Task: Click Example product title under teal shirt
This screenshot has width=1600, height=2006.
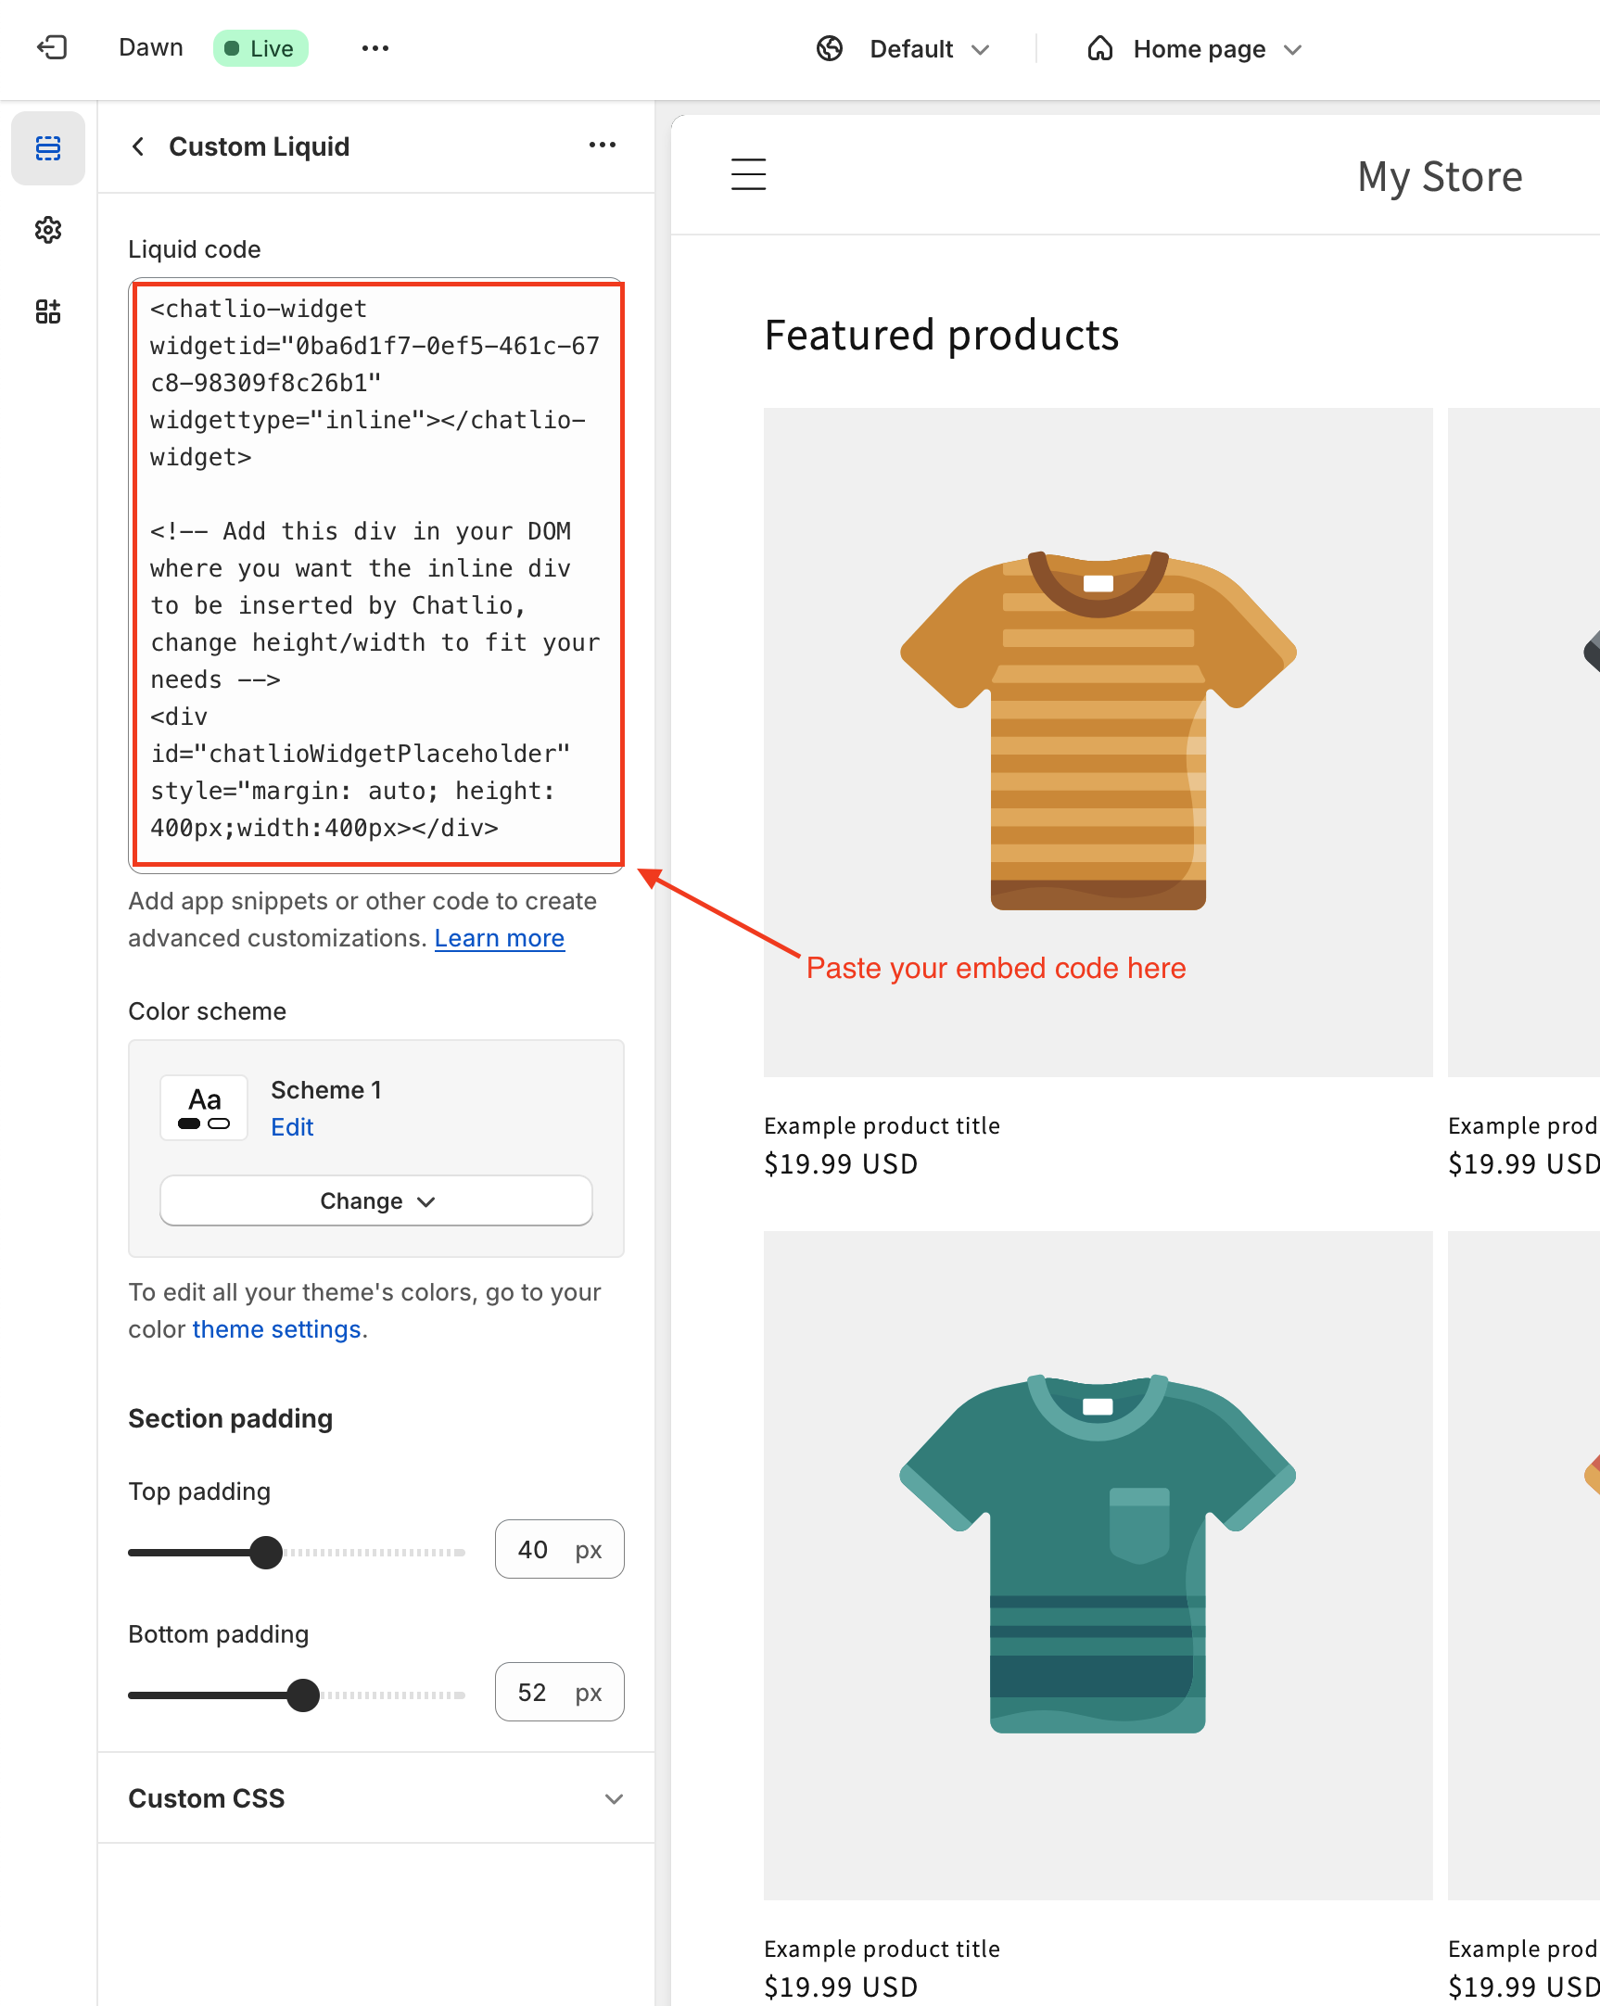Action: [x=882, y=1949]
